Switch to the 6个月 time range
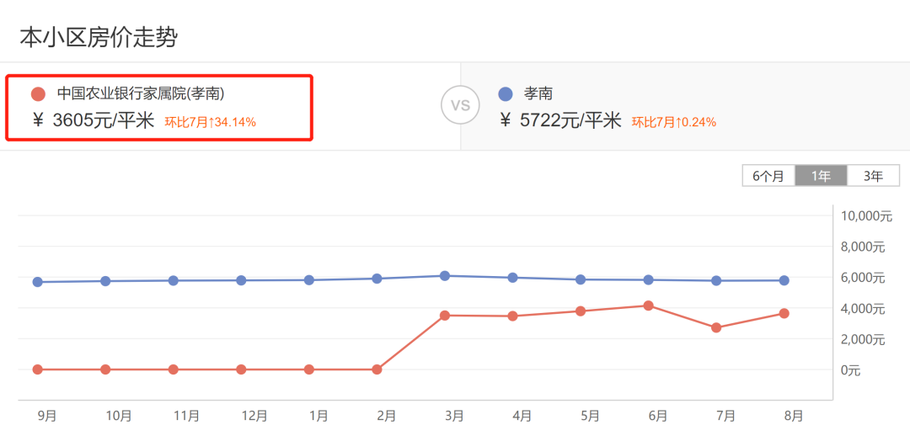Image resolution: width=910 pixels, height=441 pixels. (x=768, y=176)
